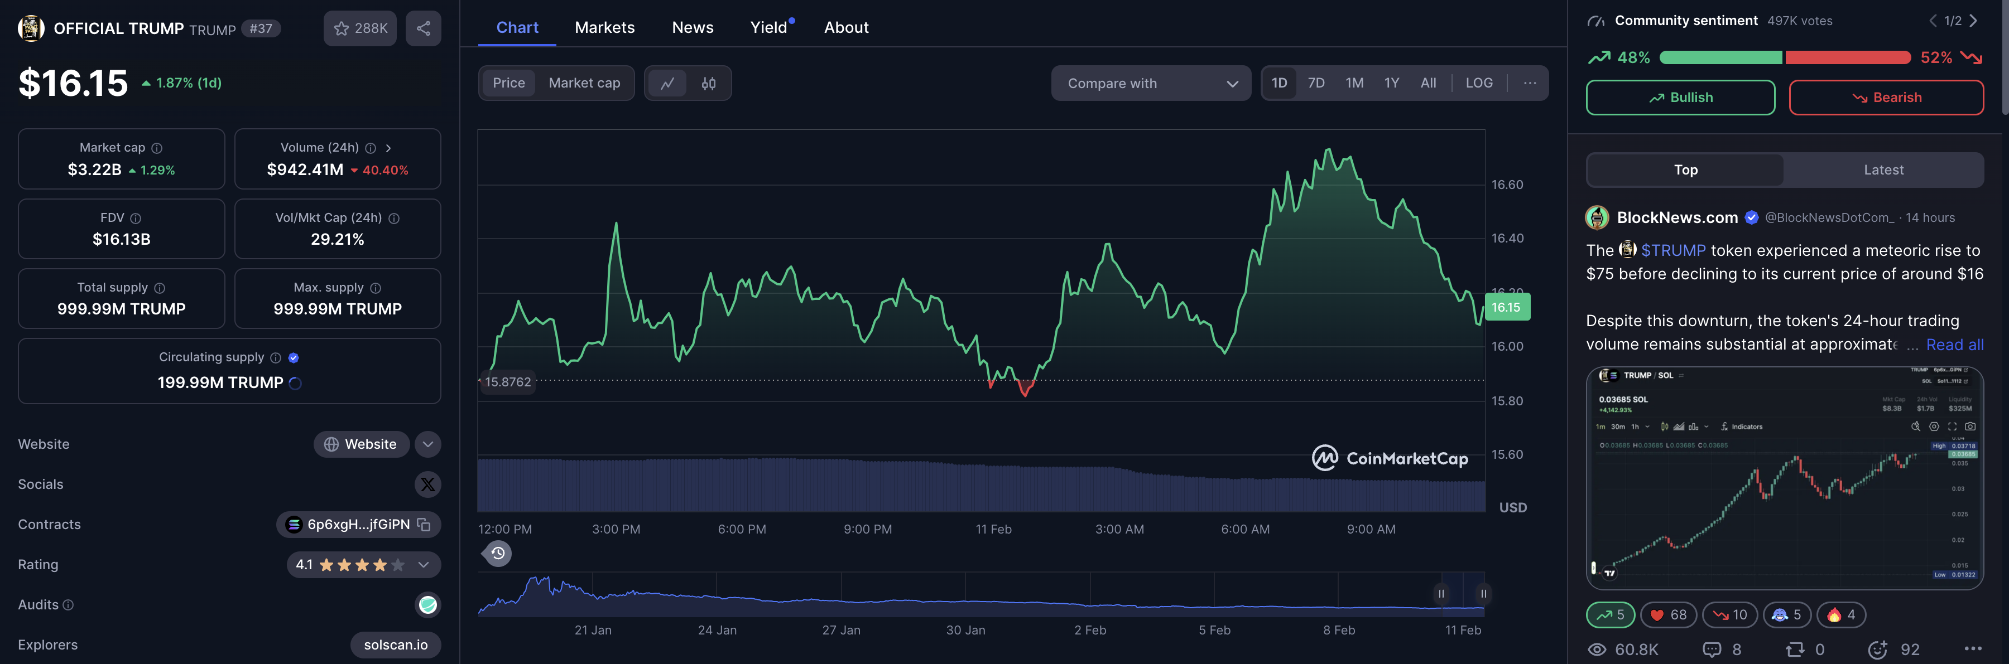Image resolution: width=2009 pixels, height=664 pixels.
Task: Click the $TRUMP cashtag link
Action: point(1673,250)
